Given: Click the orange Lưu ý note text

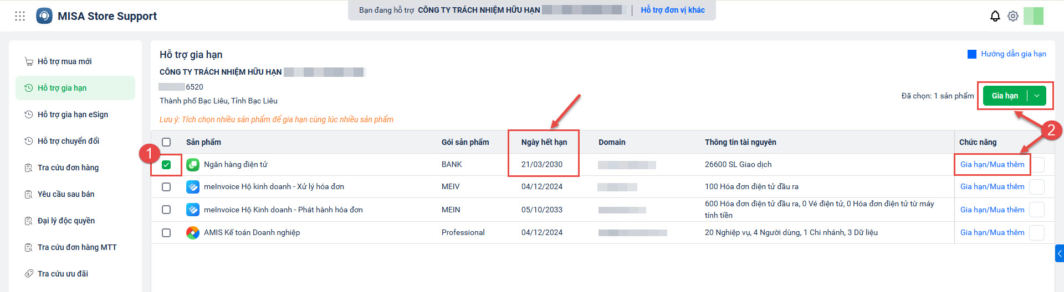Looking at the screenshot, I should point(277,119).
